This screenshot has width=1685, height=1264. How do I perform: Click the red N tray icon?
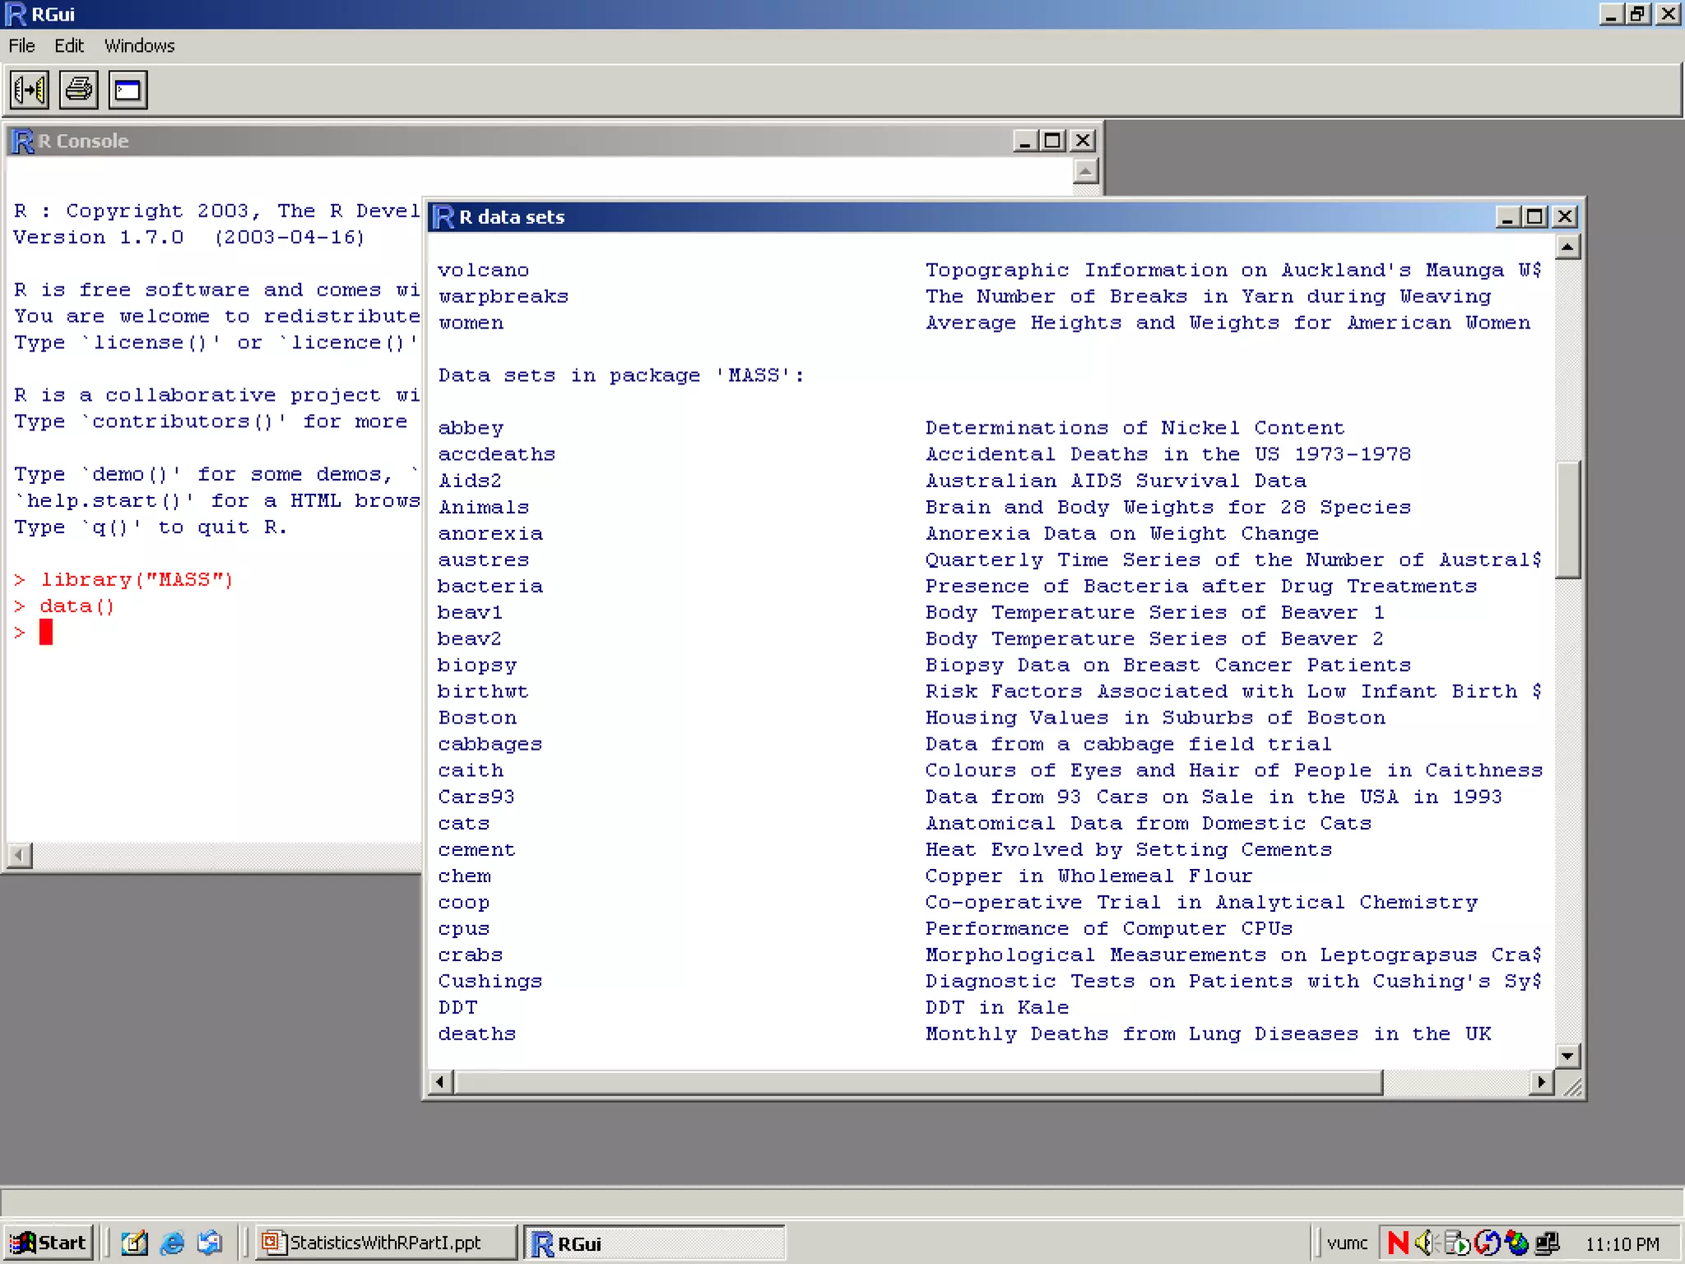(x=1398, y=1243)
